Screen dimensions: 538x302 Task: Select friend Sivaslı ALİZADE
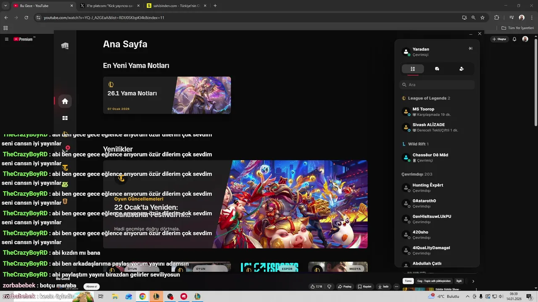tap(437, 127)
